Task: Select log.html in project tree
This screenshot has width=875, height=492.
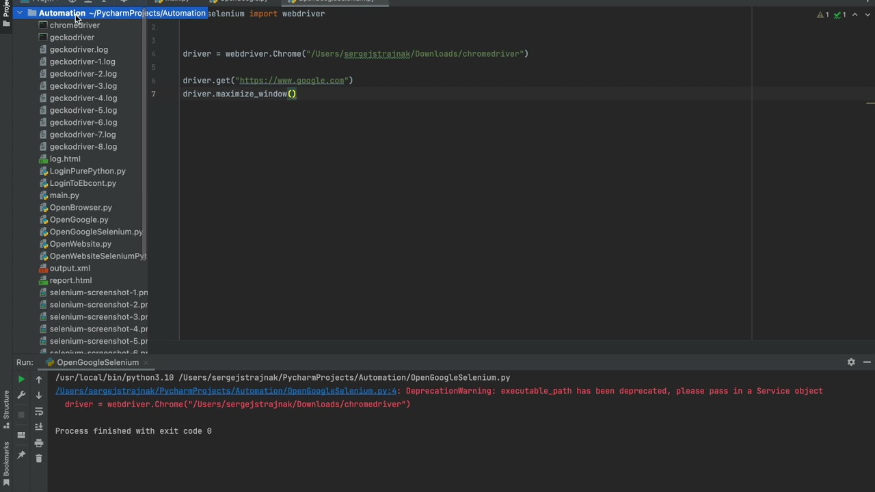Action: tap(64, 159)
